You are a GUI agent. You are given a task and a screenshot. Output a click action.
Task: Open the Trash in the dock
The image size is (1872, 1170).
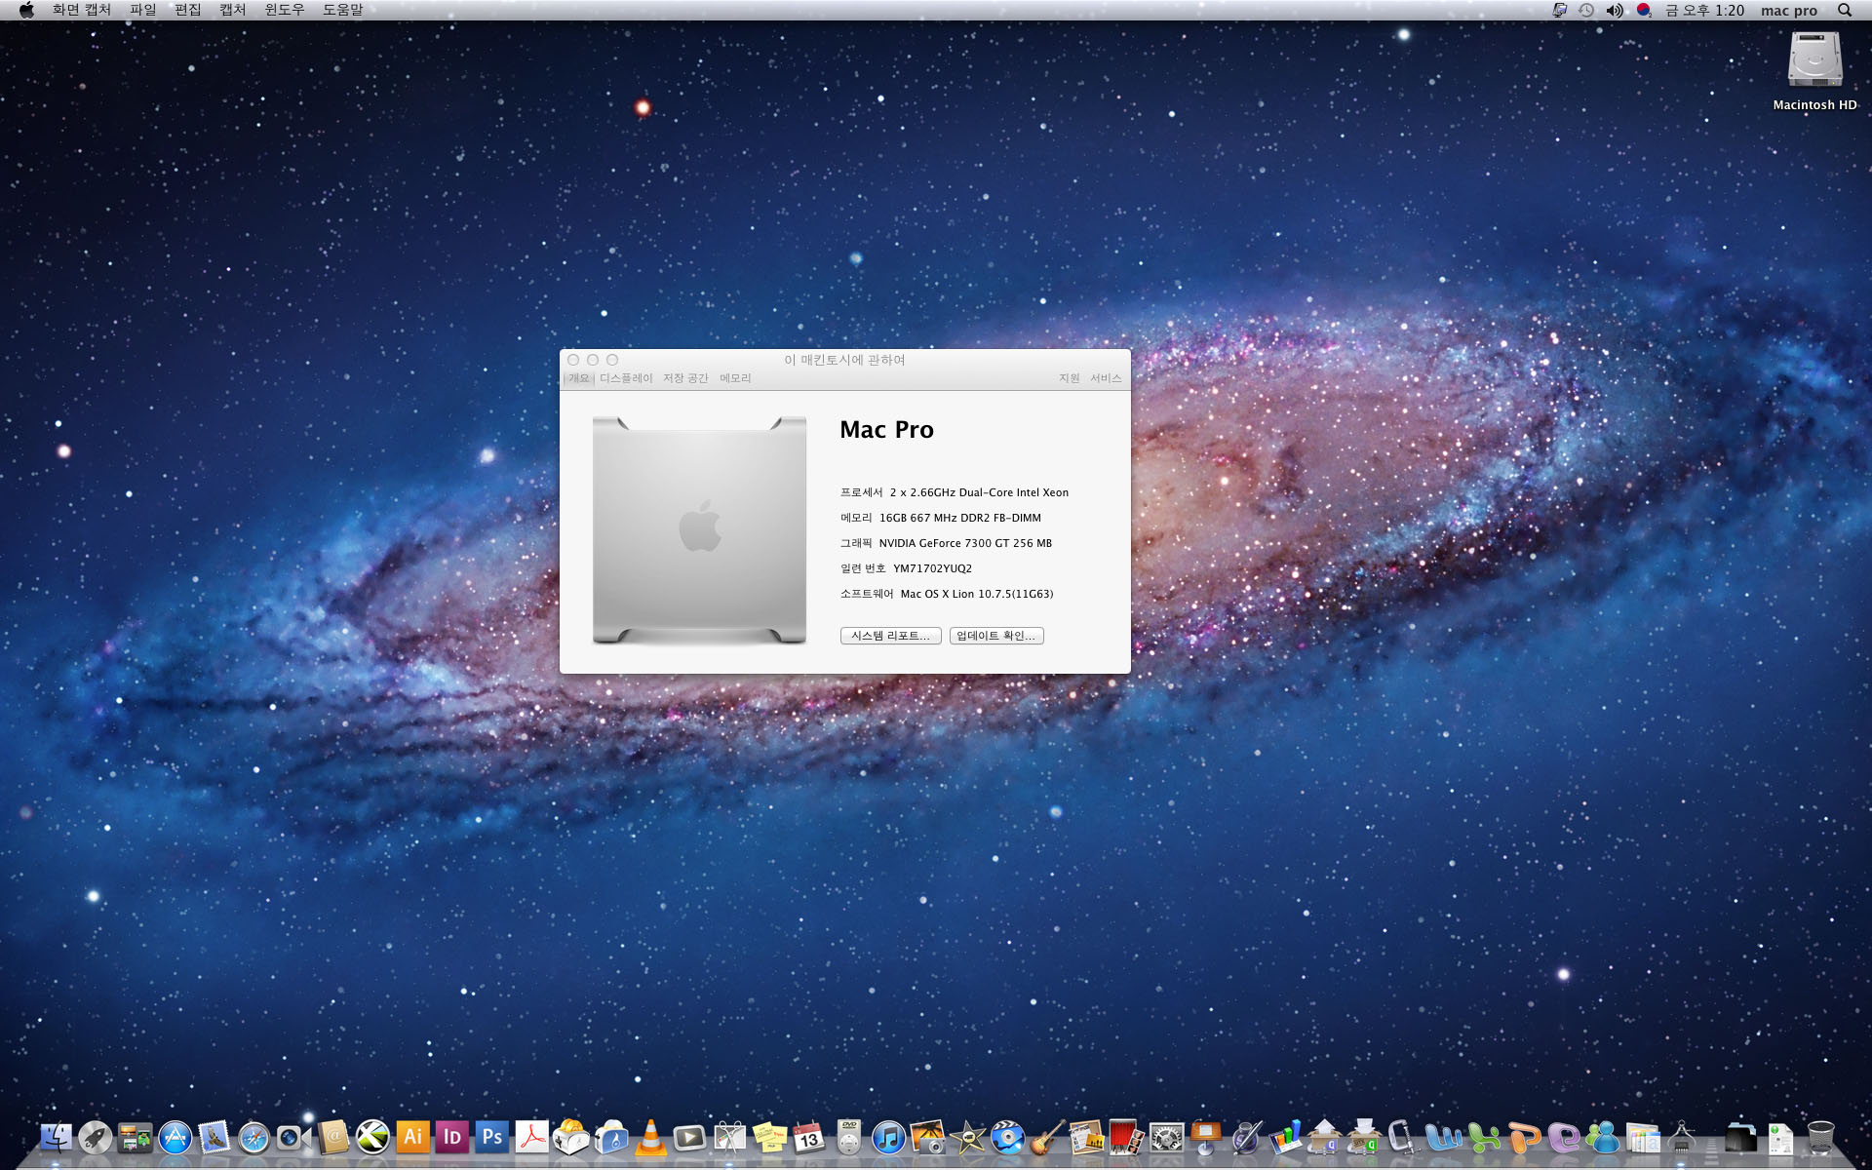1820,1137
